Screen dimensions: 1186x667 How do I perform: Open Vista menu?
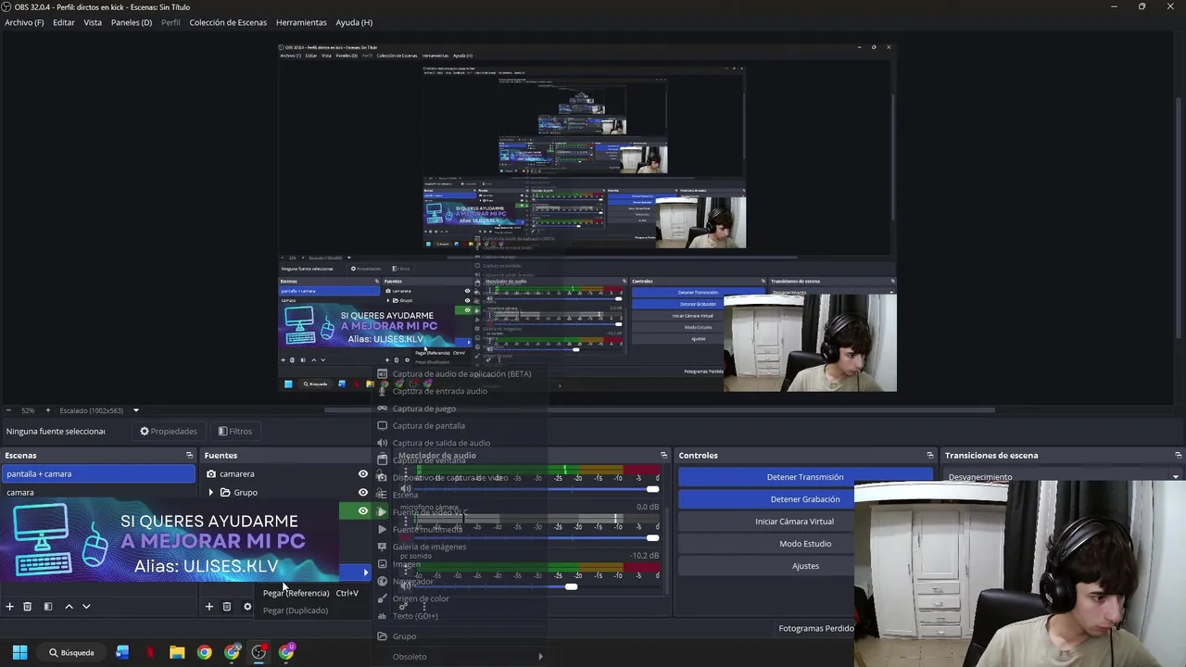coord(93,22)
